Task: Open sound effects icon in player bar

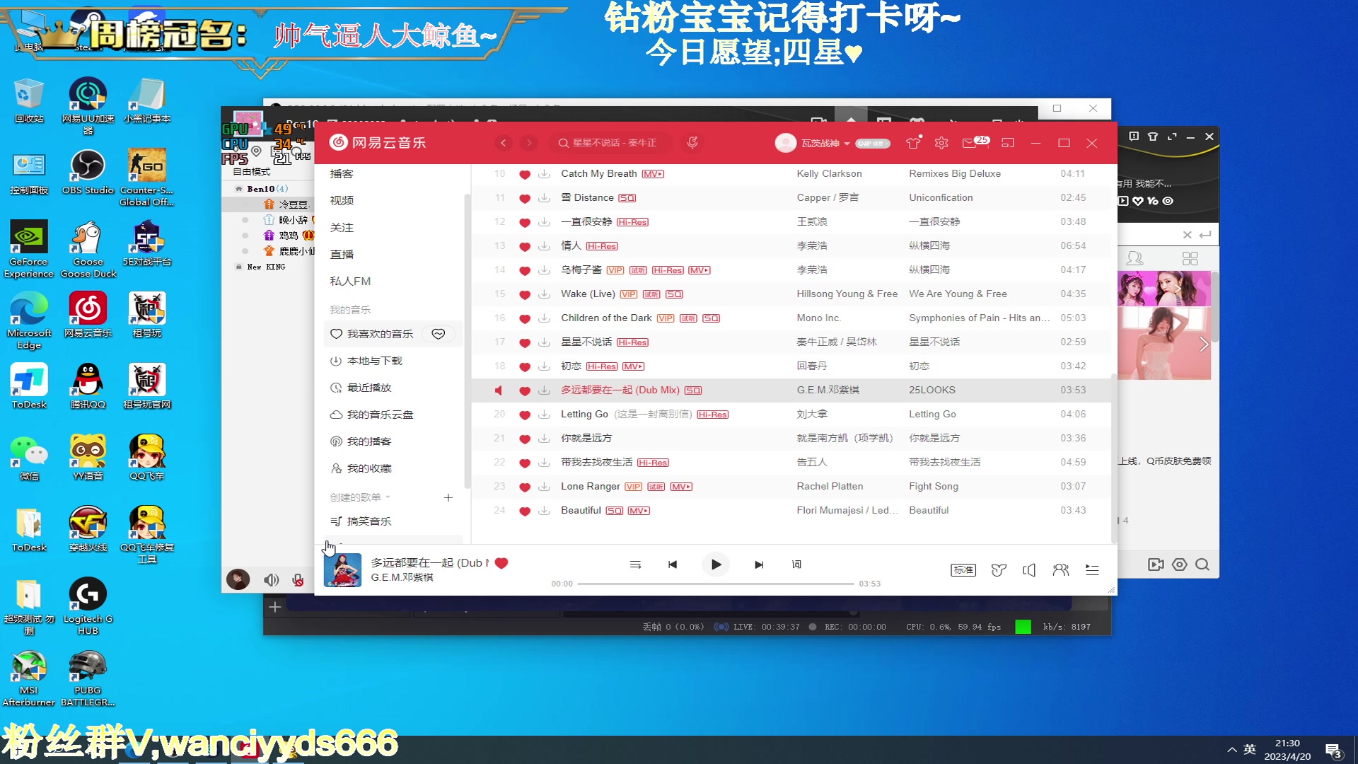Action: pyautogui.click(x=999, y=569)
